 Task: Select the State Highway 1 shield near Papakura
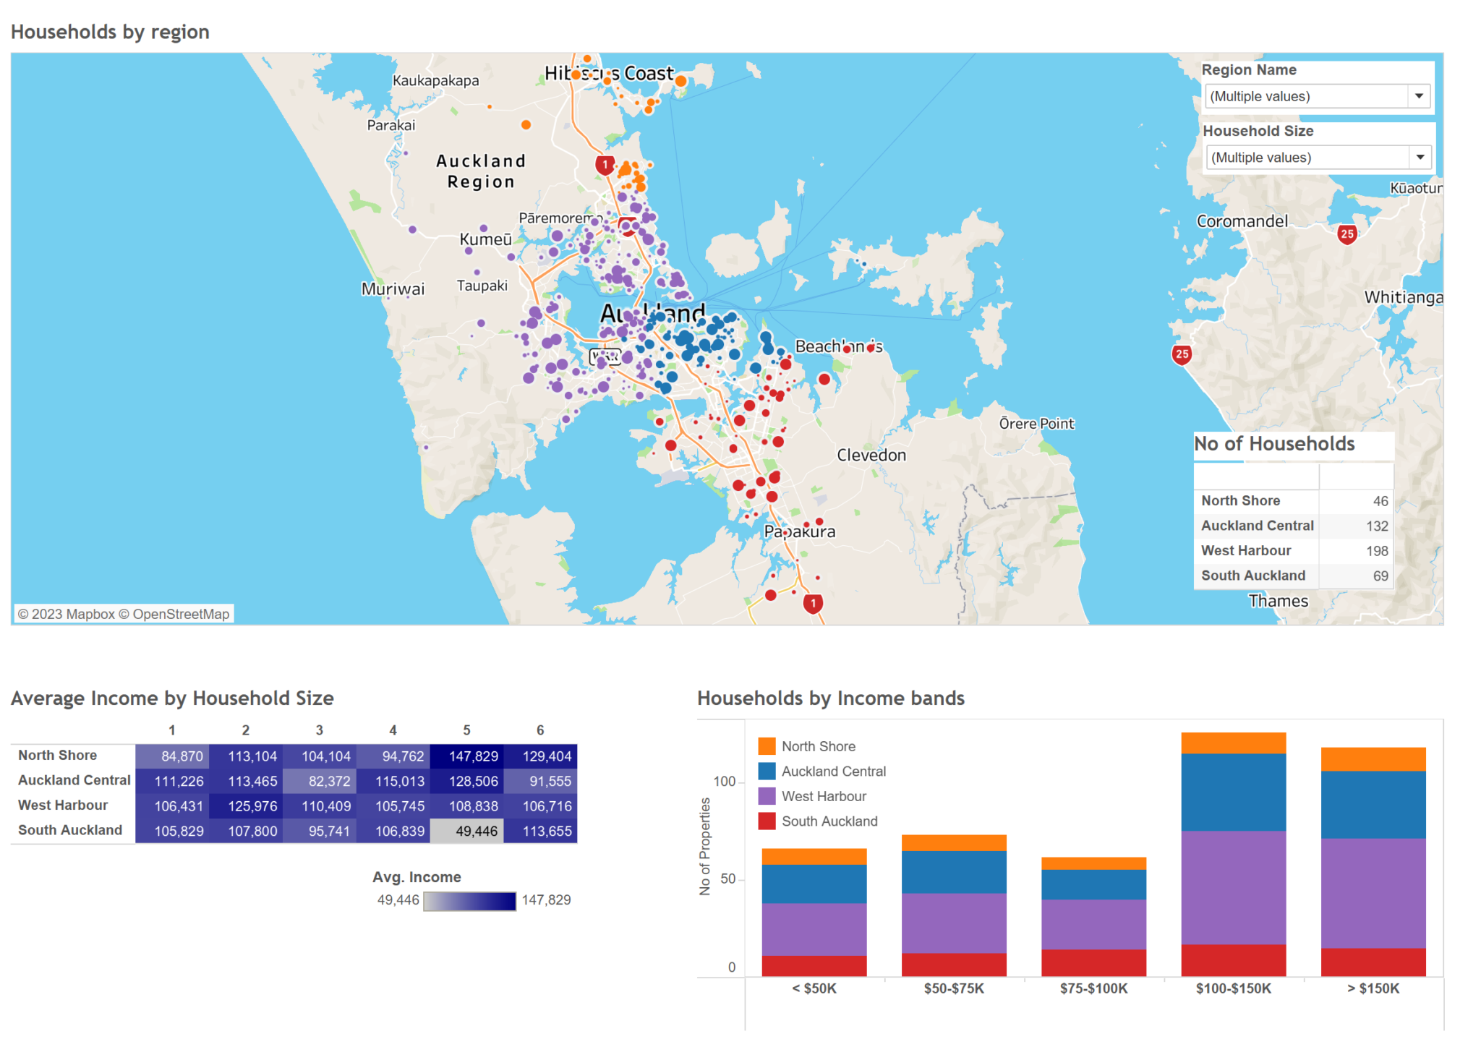coord(812,604)
